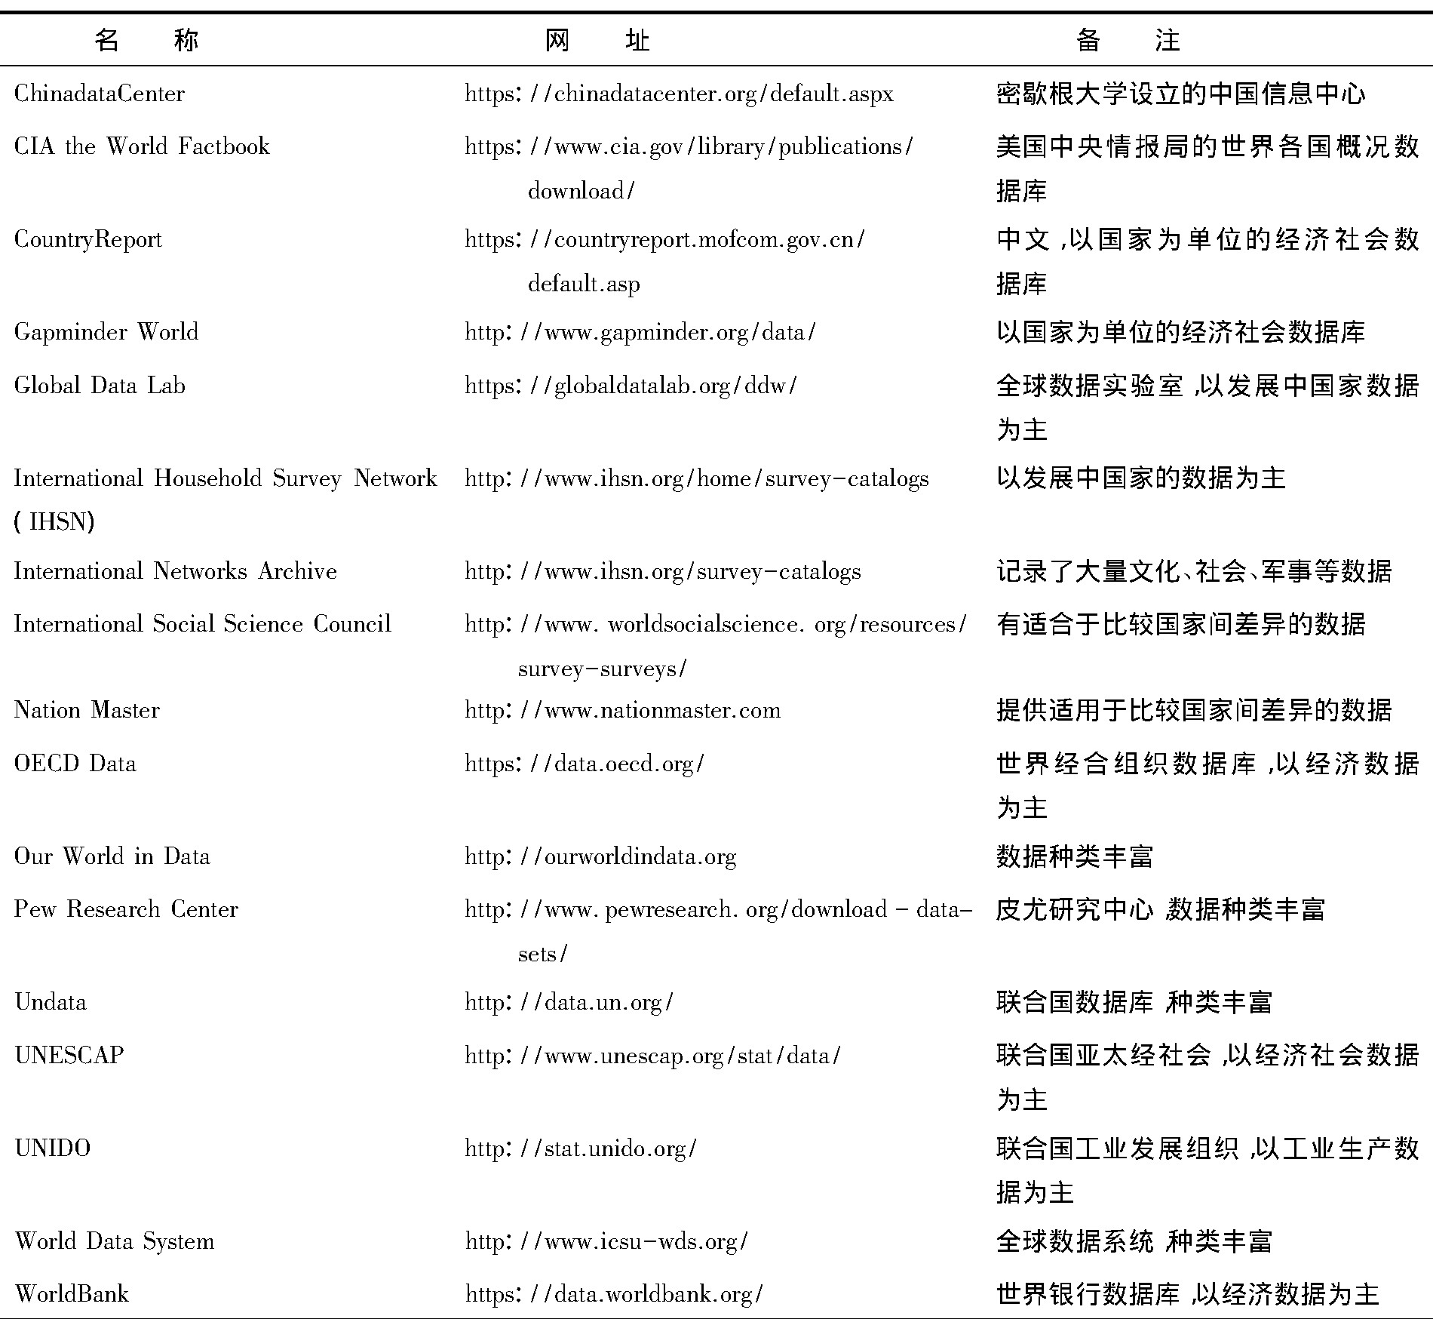Select the CIA the World Factbook name
1433x1319 pixels.
142,146
